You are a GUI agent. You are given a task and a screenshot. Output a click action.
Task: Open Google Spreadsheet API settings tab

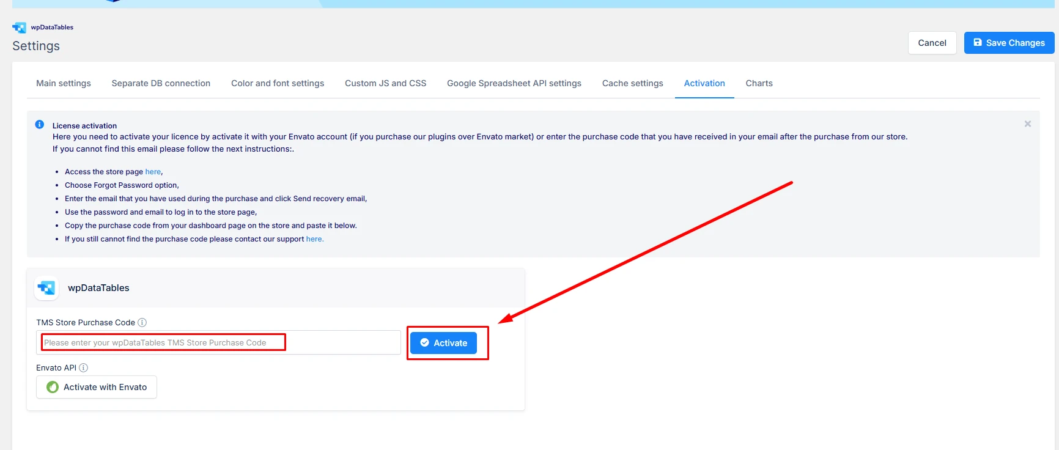click(514, 83)
